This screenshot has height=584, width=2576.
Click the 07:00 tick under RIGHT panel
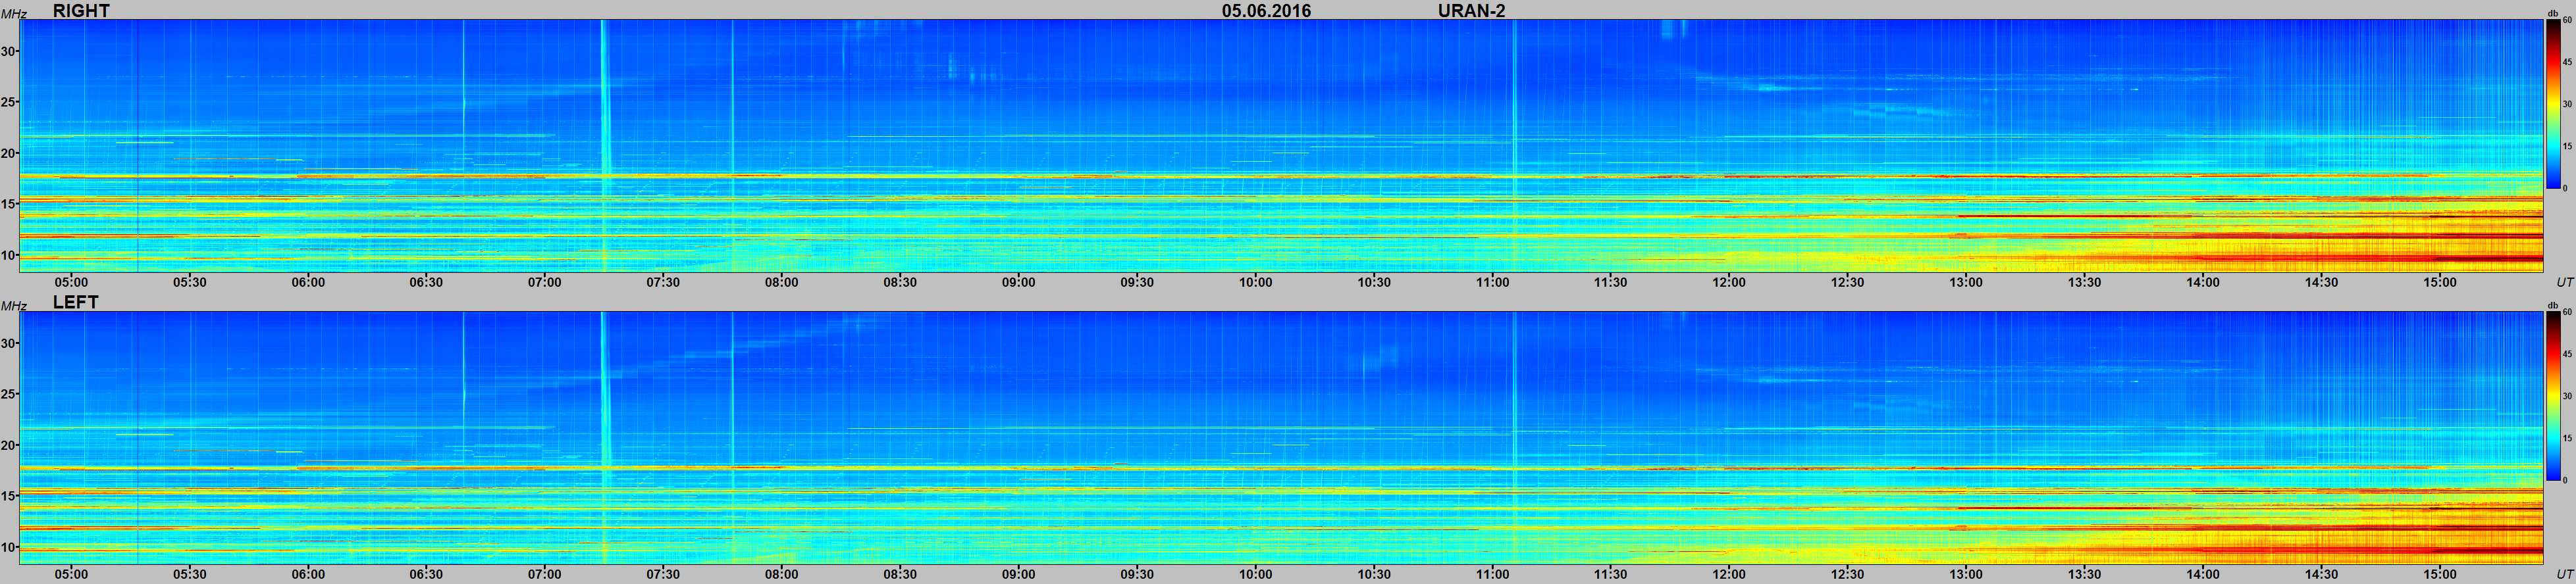coord(545,283)
